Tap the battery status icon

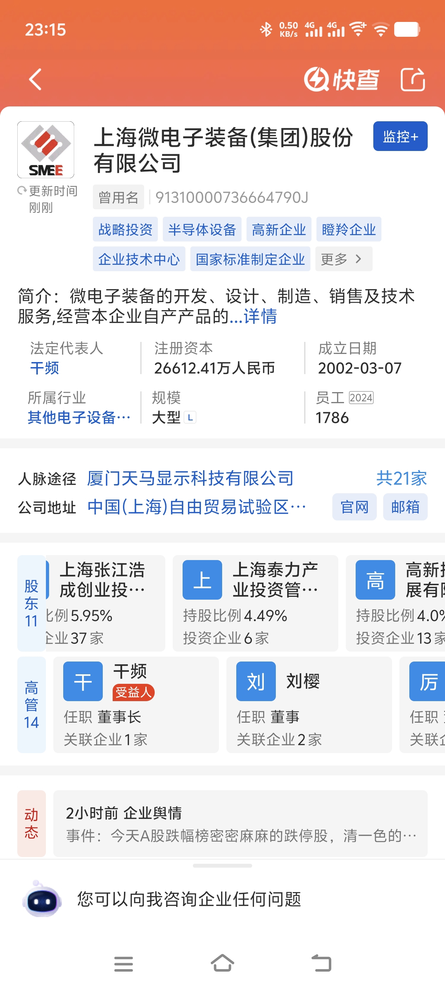[407, 30]
